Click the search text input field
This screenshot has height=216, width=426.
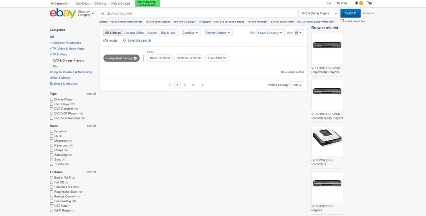pyautogui.click(x=198, y=13)
